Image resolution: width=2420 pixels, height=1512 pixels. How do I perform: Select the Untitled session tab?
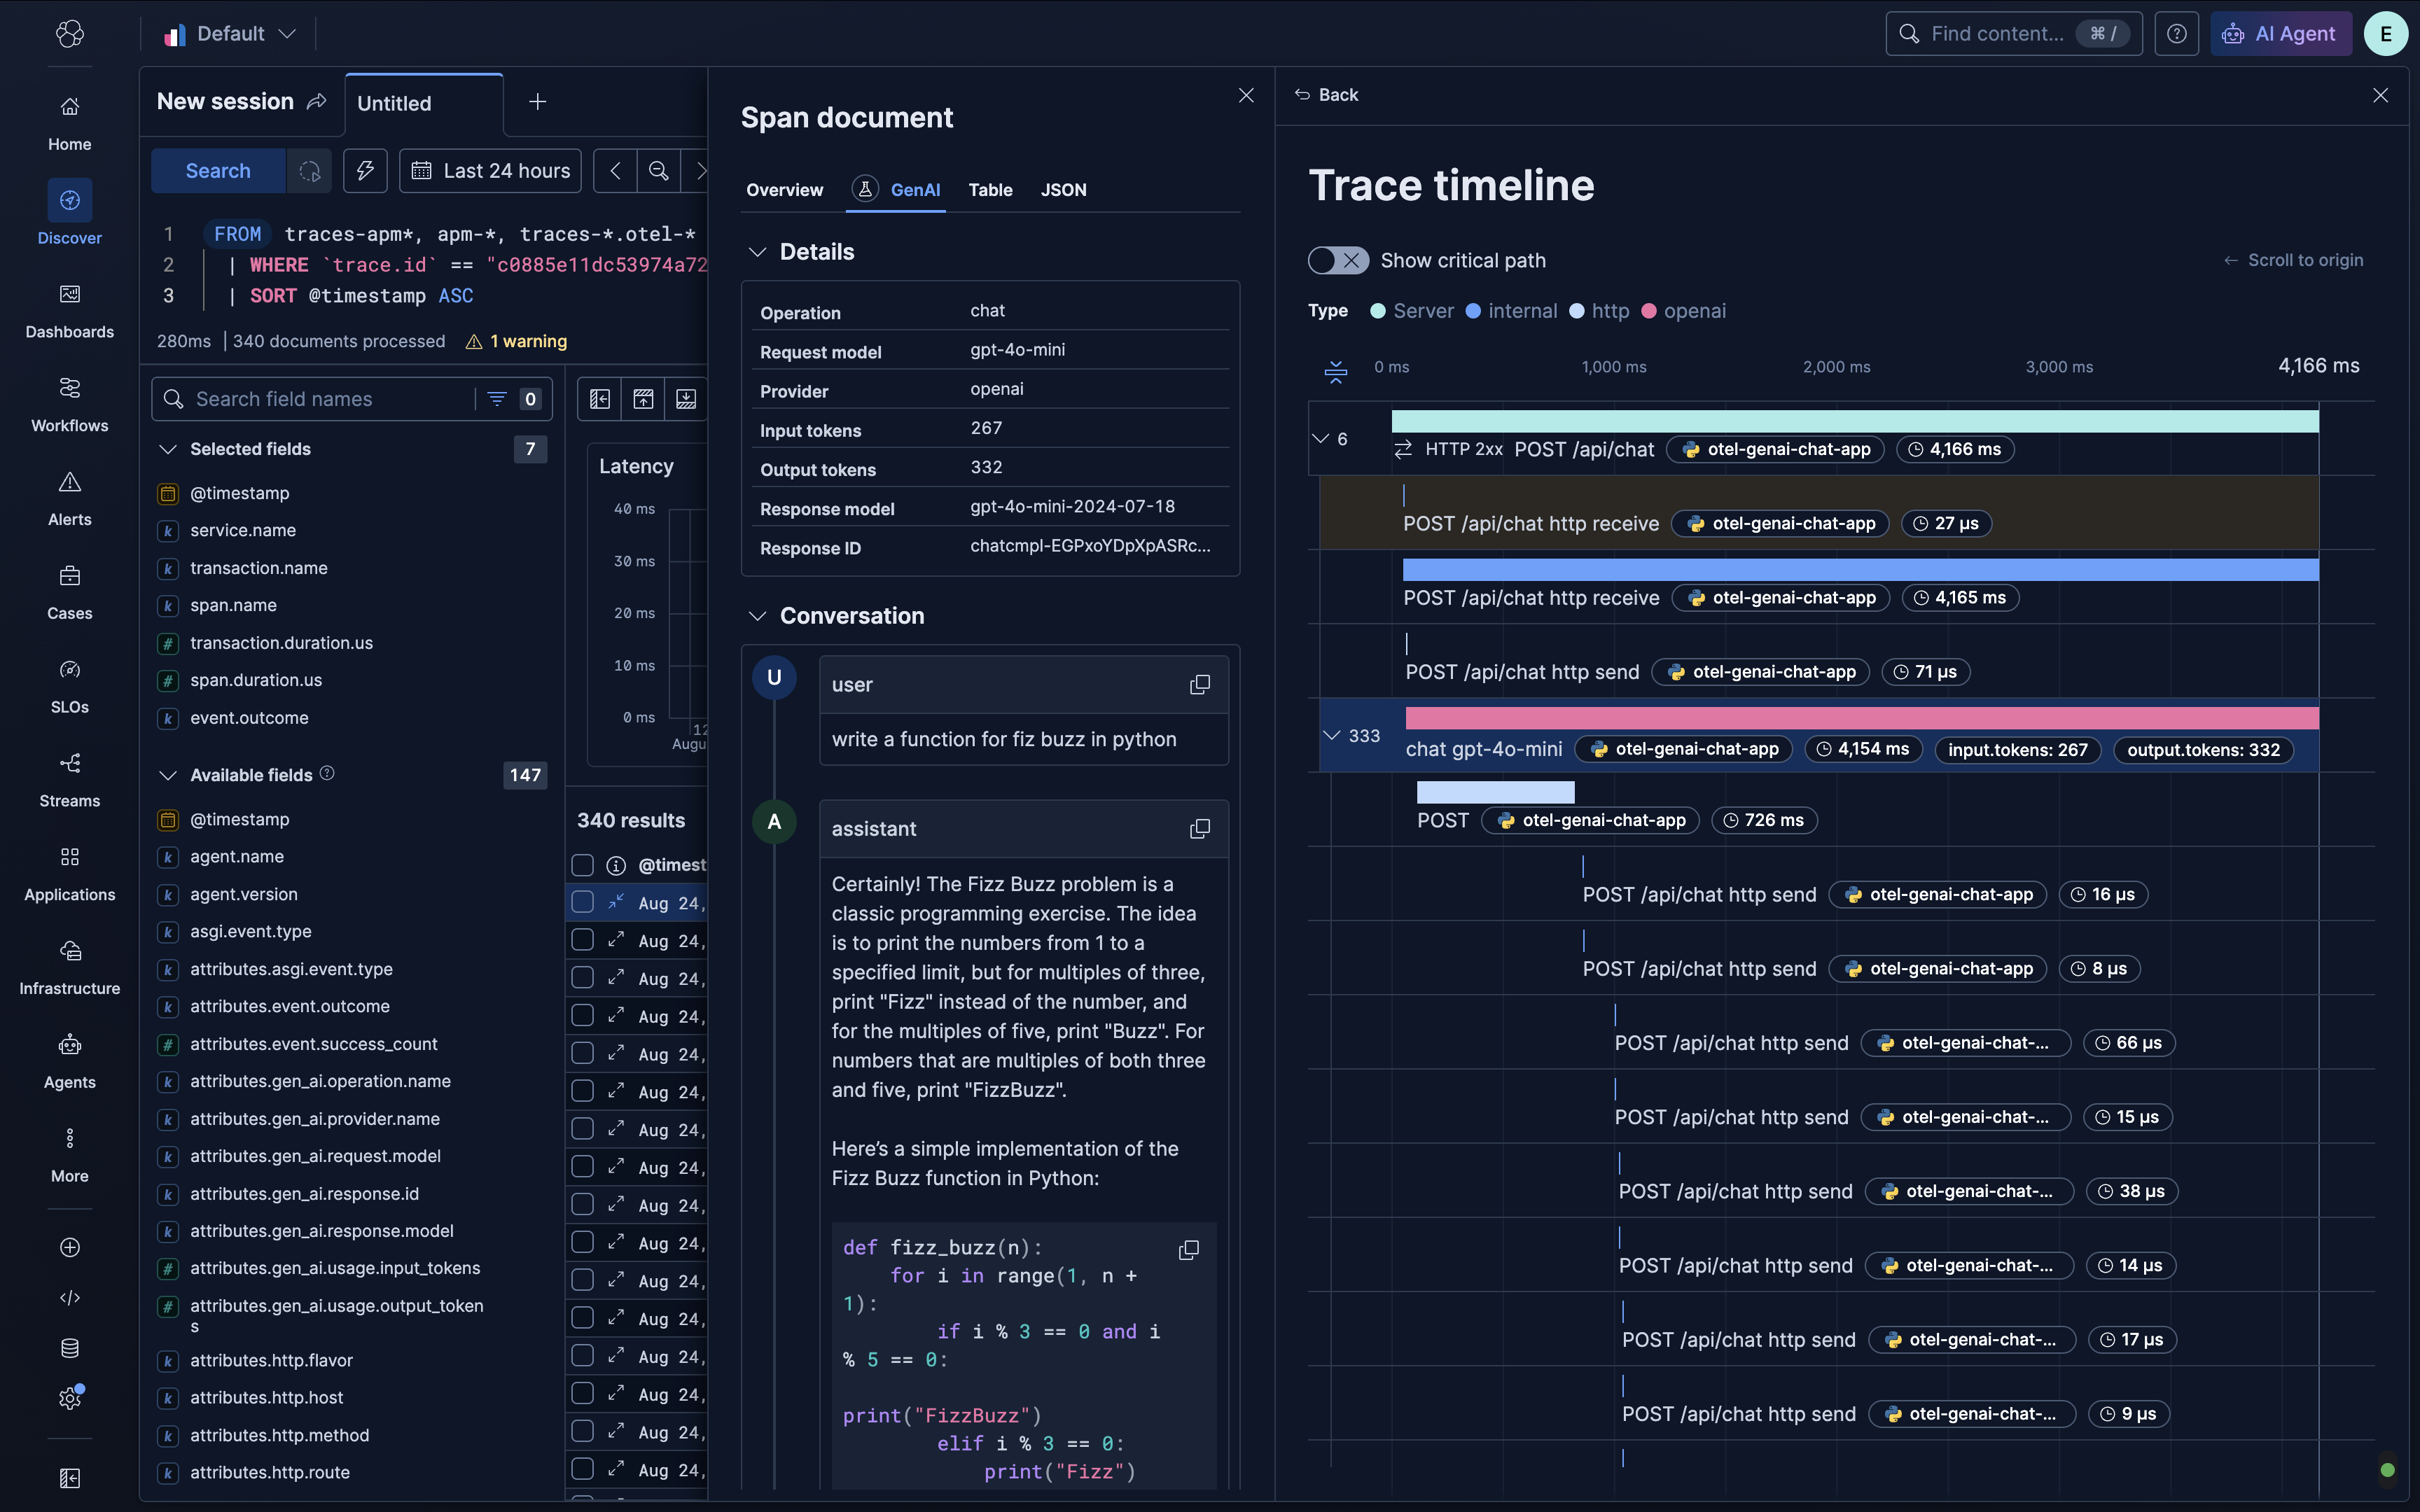pos(424,104)
